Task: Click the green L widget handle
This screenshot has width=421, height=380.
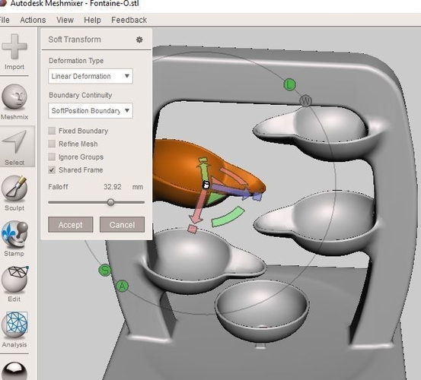Action: click(289, 85)
